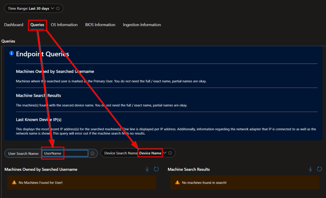Refresh the Machine Search Results query
The width and height of the screenshot is (326, 198).
click(x=319, y=169)
